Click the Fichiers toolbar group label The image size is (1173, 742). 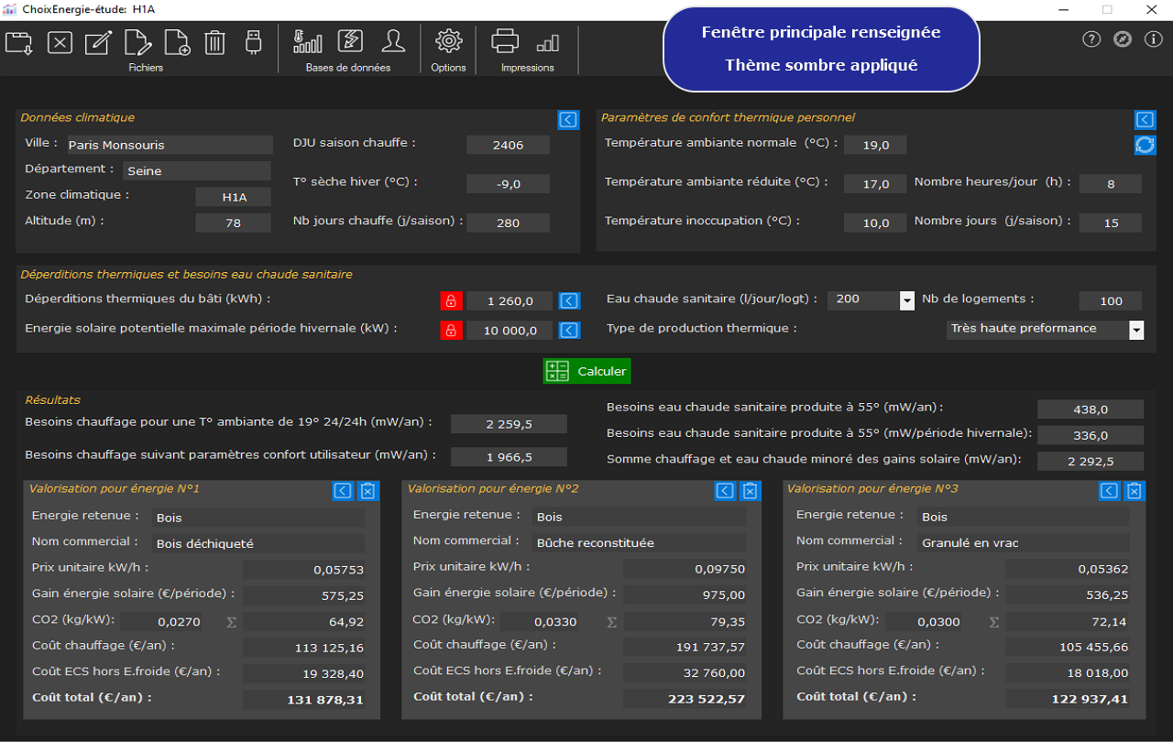click(146, 68)
